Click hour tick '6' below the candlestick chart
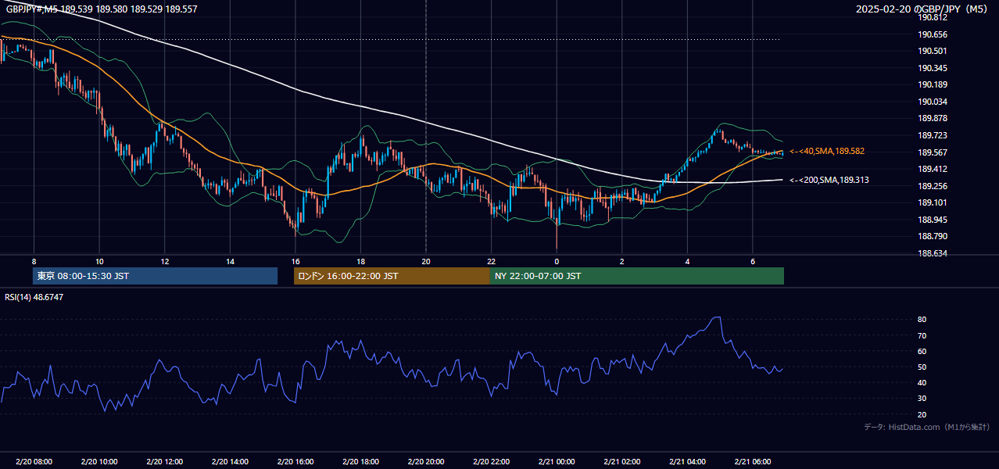 [x=752, y=261]
